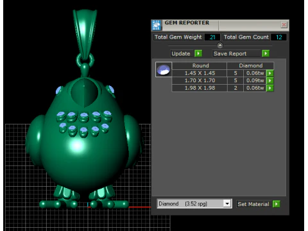Click green arrow in 1.70 X 1.70 row
The image size is (308, 231).
270,81
